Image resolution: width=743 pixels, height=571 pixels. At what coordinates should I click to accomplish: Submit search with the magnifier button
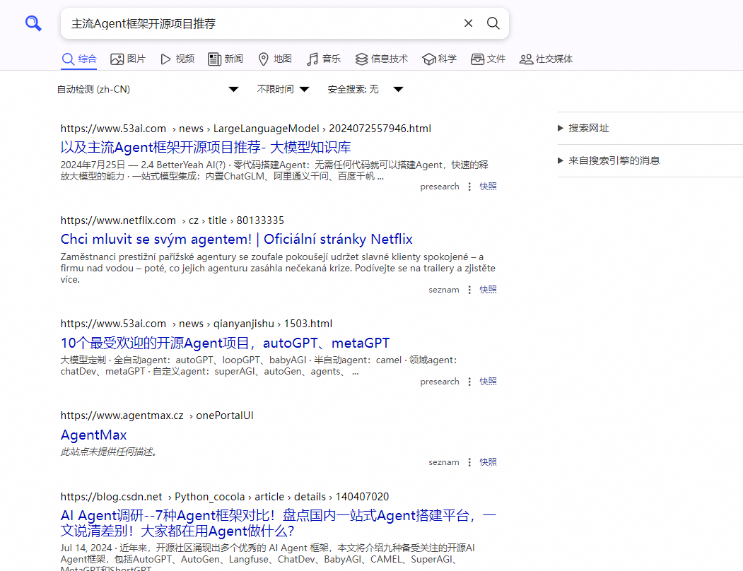coord(493,23)
